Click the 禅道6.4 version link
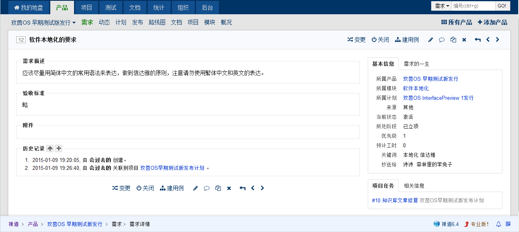The height and width of the screenshot is (232, 519). pyautogui.click(x=446, y=224)
